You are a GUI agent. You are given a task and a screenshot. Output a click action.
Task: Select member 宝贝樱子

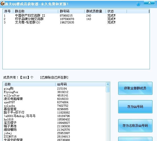tap(10, 123)
